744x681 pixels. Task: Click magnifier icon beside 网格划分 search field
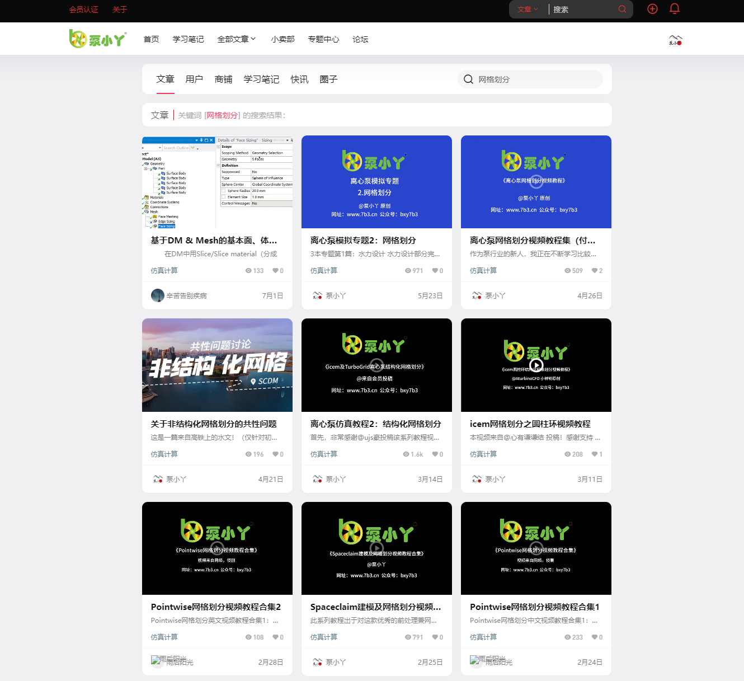pyautogui.click(x=468, y=79)
